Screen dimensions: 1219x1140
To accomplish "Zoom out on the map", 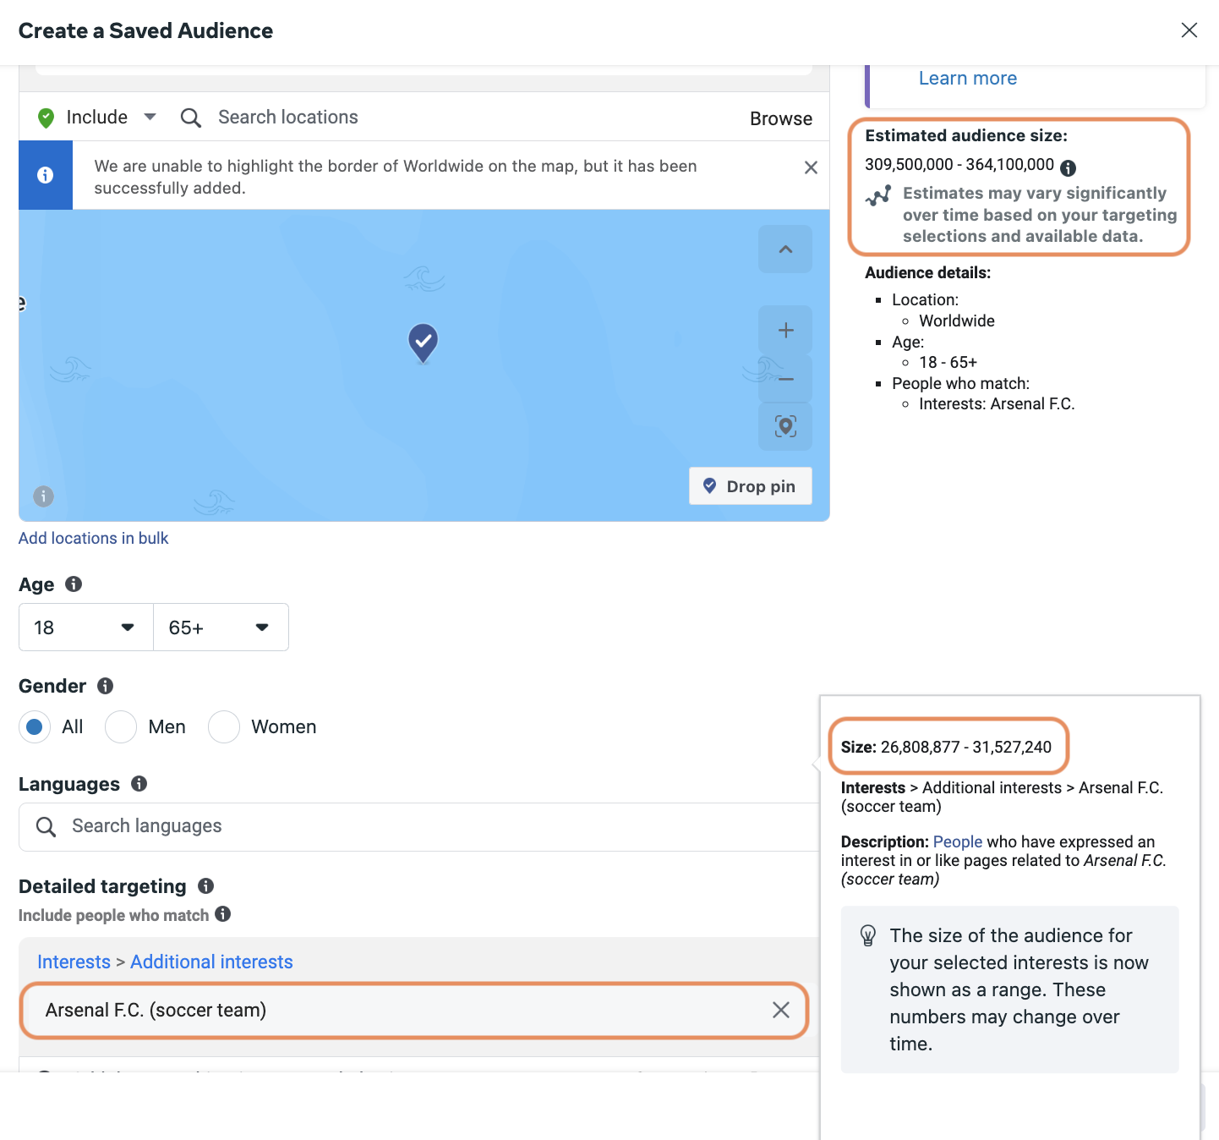I will pos(785,379).
